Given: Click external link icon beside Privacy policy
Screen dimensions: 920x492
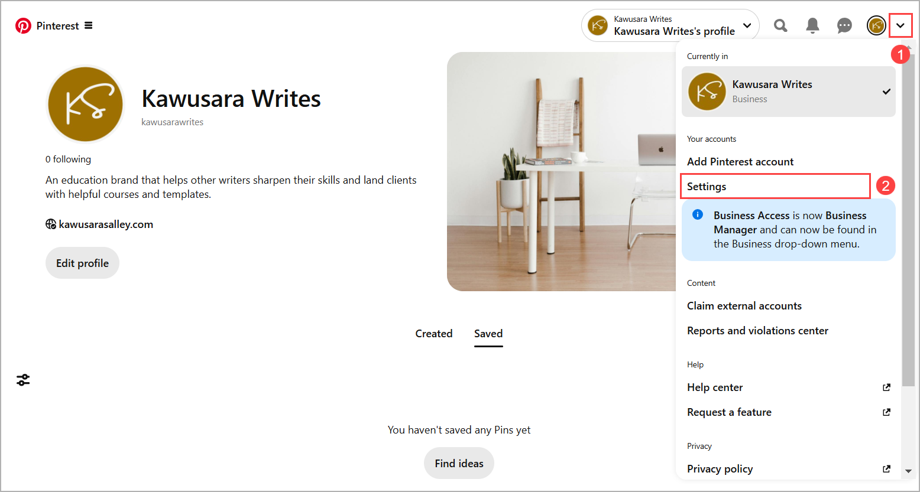Looking at the screenshot, I should pos(886,469).
